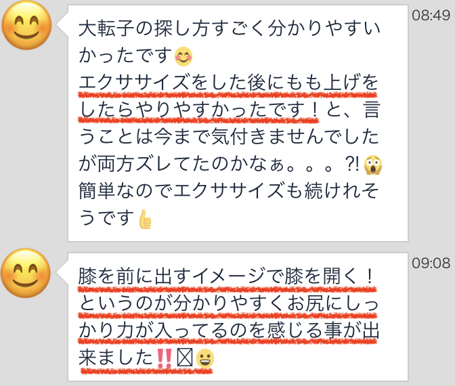This screenshot has width=455, height=386.
Task: Click the thumbs up emoji
Action: click(x=145, y=219)
